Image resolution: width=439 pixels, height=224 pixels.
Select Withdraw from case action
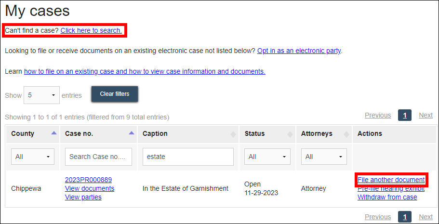click(x=387, y=197)
